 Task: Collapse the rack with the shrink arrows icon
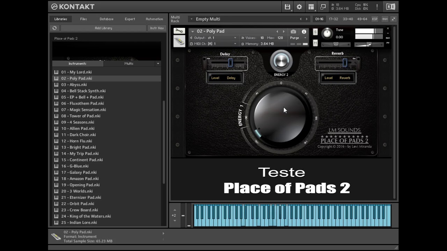pos(394,19)
